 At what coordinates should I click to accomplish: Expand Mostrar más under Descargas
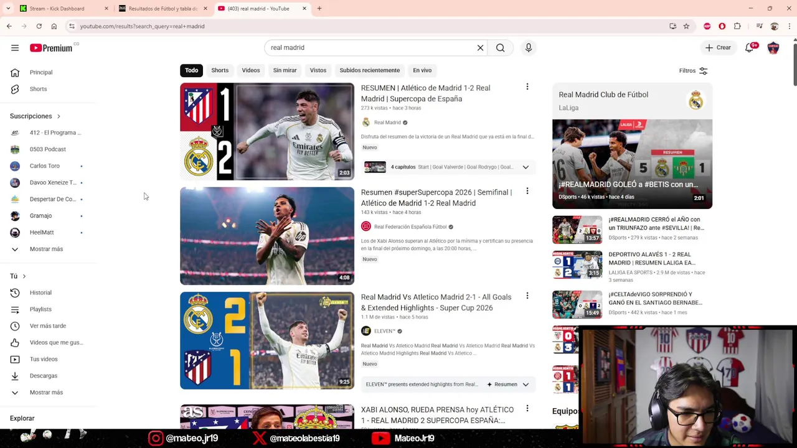[x=47, y=393]
